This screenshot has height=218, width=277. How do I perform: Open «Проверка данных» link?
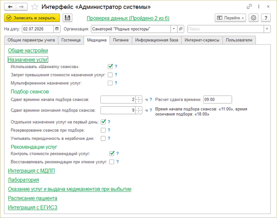[128, 18]
